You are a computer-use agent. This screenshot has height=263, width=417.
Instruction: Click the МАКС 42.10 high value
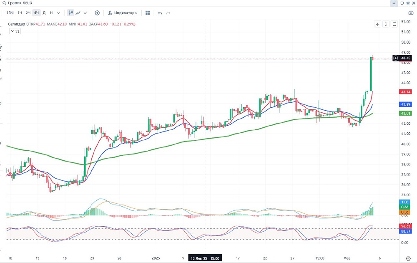pyautogui.click(x=57, y=24)
